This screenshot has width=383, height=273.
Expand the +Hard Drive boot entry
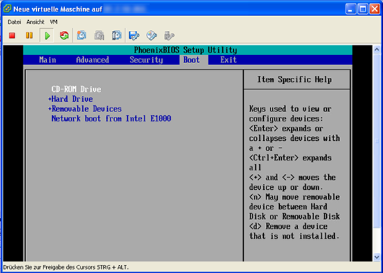pos(70,99)
